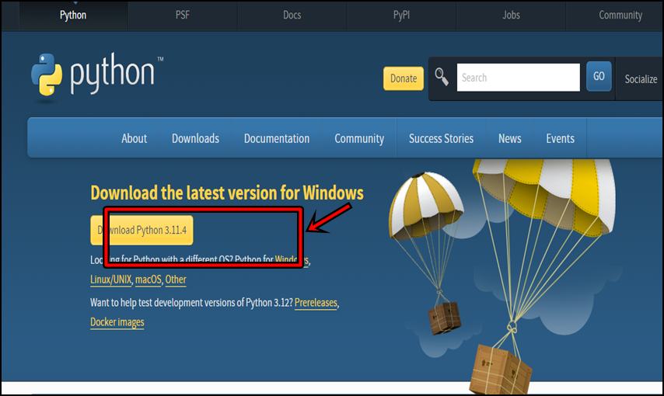Go to the PyPI top tab

click(x=401, y=16)
